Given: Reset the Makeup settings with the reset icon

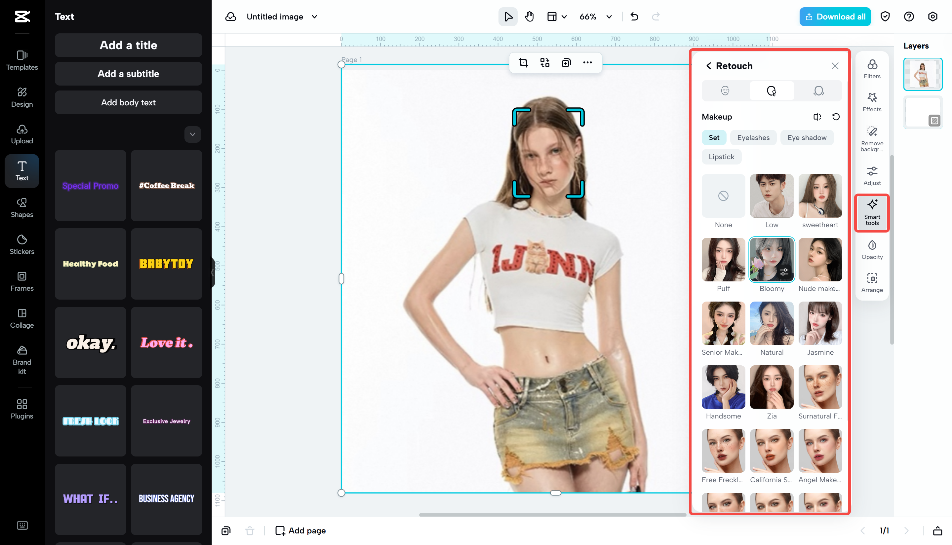Looking at the screenshot, I should pos(836,116).
